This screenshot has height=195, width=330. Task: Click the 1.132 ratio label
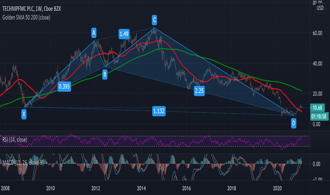click(159, 111)
